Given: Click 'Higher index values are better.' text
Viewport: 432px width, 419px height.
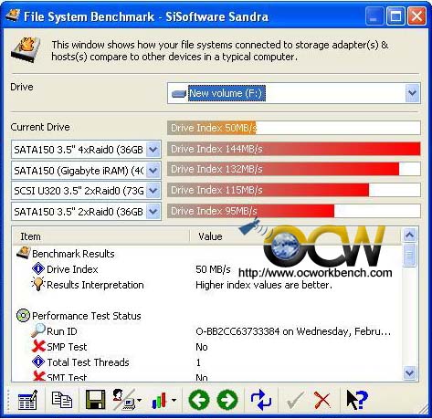Looking at the screenshot, I should pos(264,285).
